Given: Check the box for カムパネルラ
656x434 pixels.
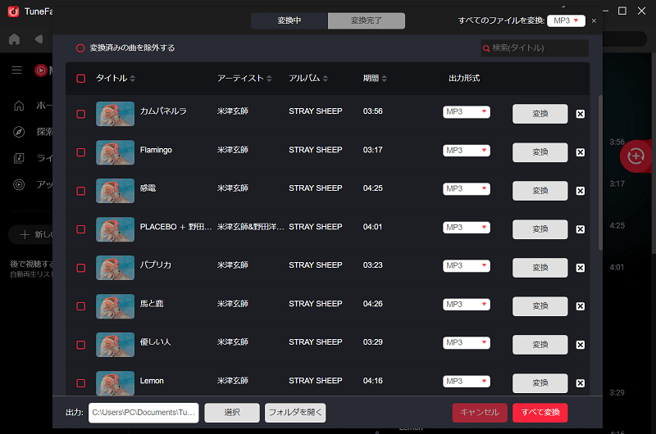Looking at the screenshot, I should click(x=80, y=114).
